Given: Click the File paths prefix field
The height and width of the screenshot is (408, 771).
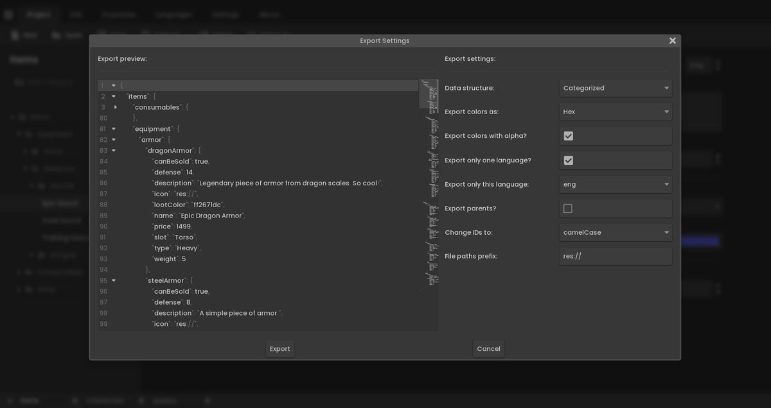Looking at the screenshot, I should (616, 256).
